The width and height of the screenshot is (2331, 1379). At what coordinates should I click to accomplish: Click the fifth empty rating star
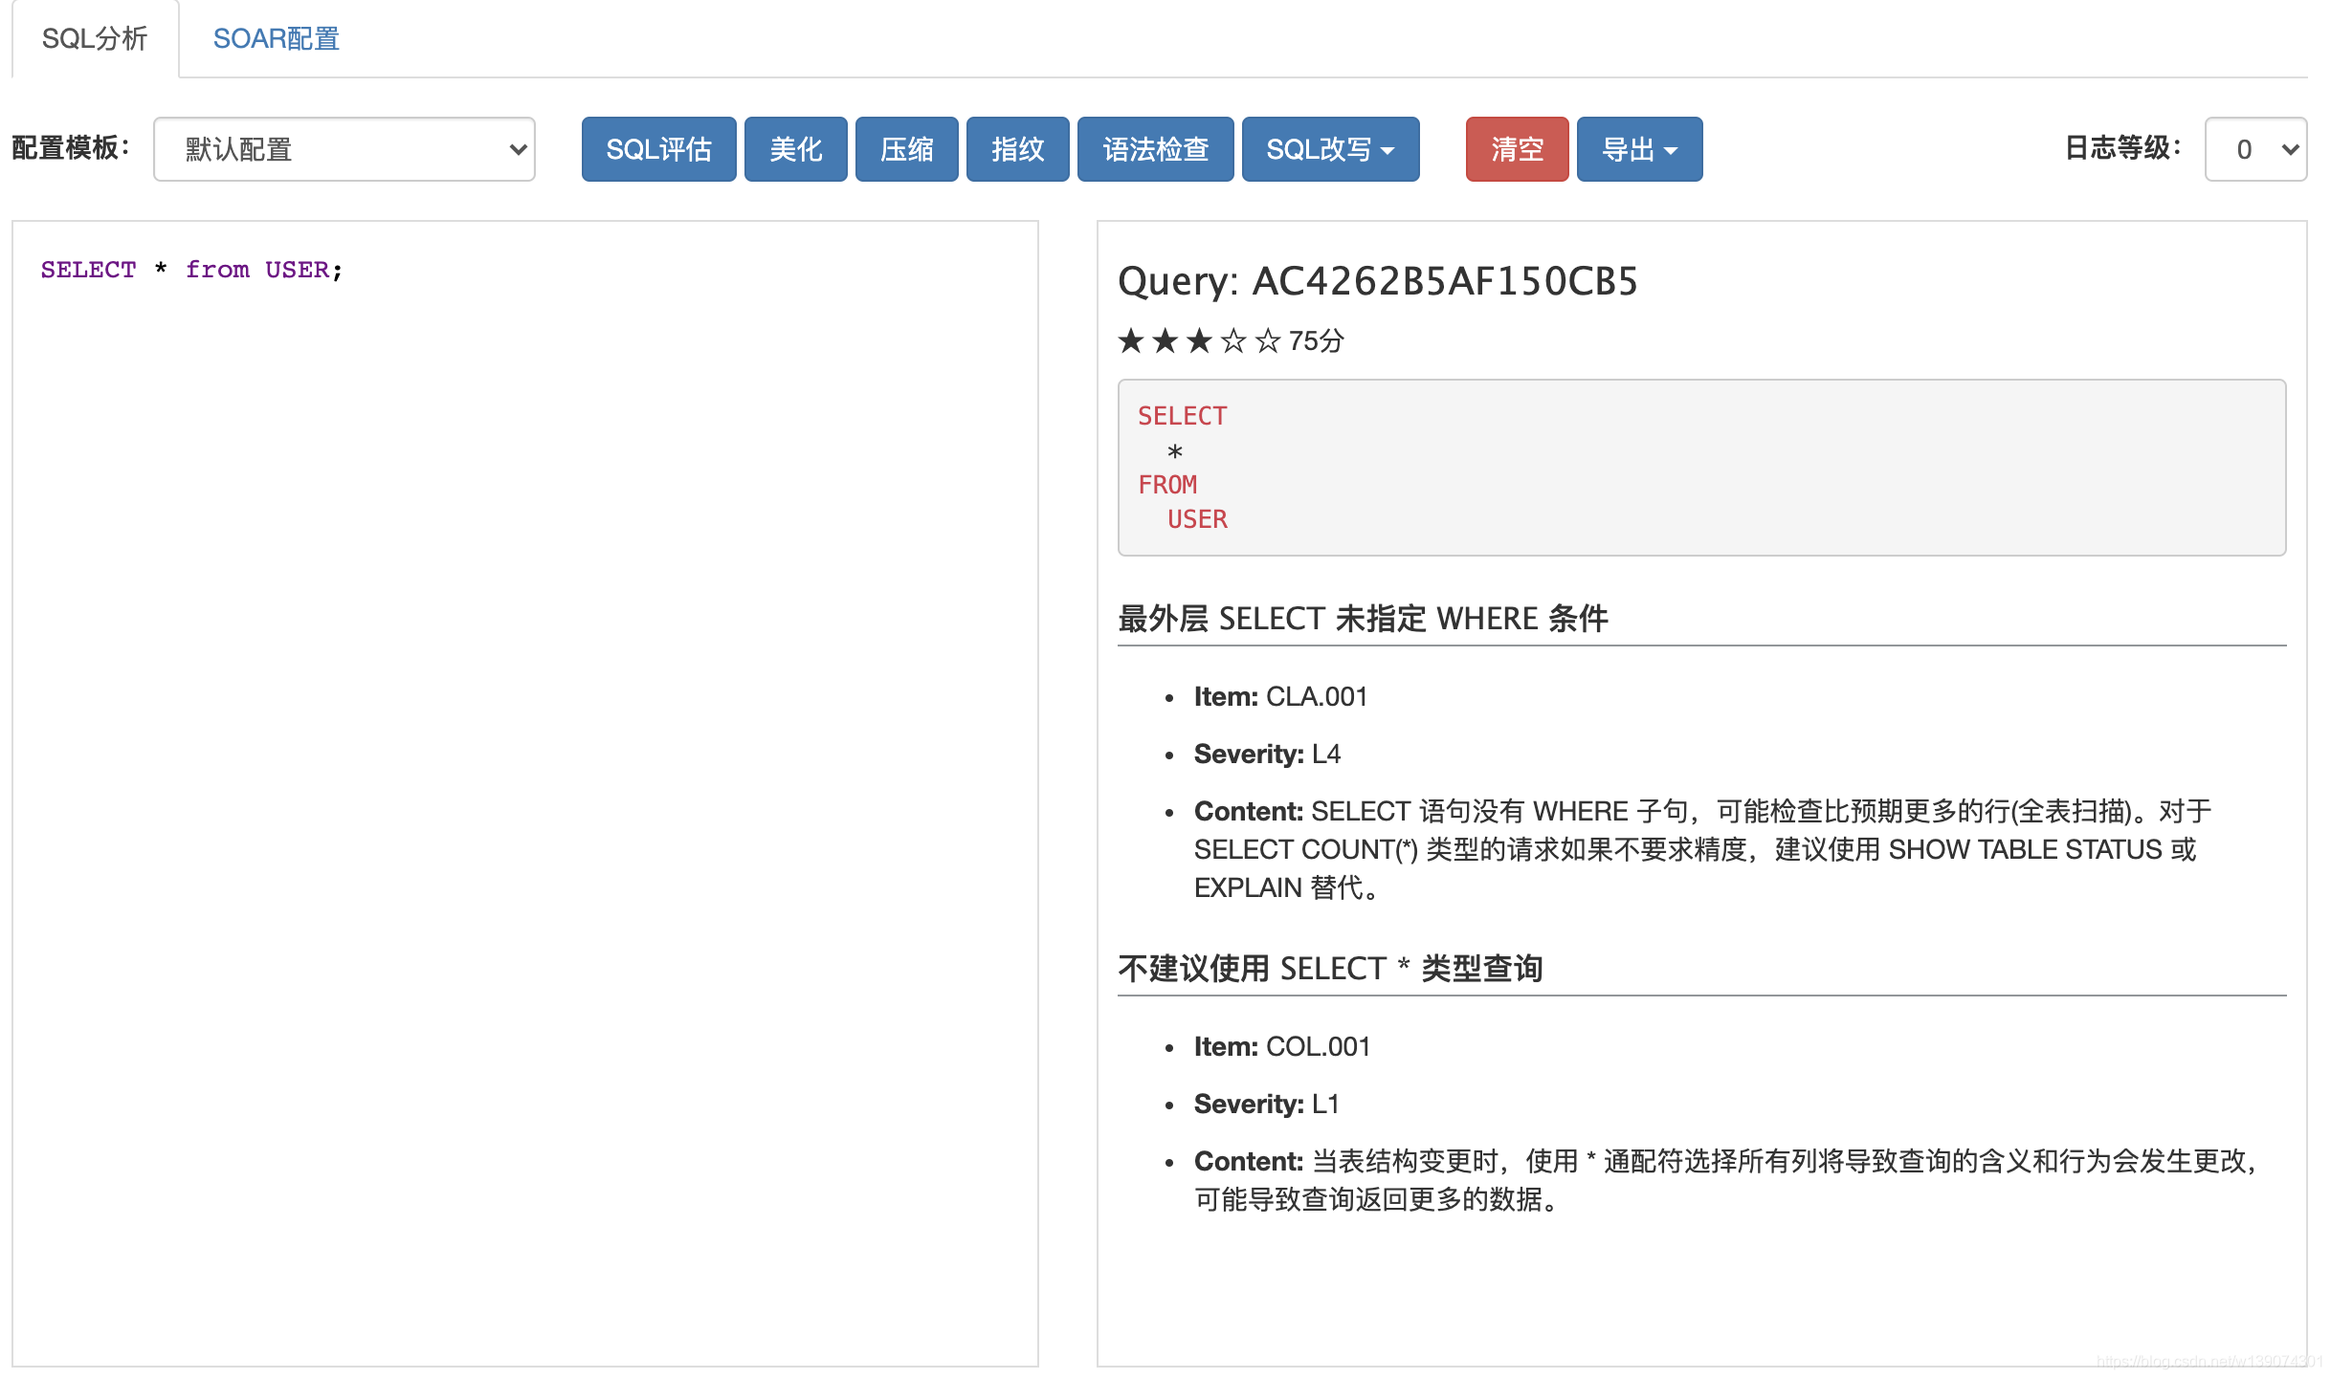pyautogui.click(x=1268, y=340)
